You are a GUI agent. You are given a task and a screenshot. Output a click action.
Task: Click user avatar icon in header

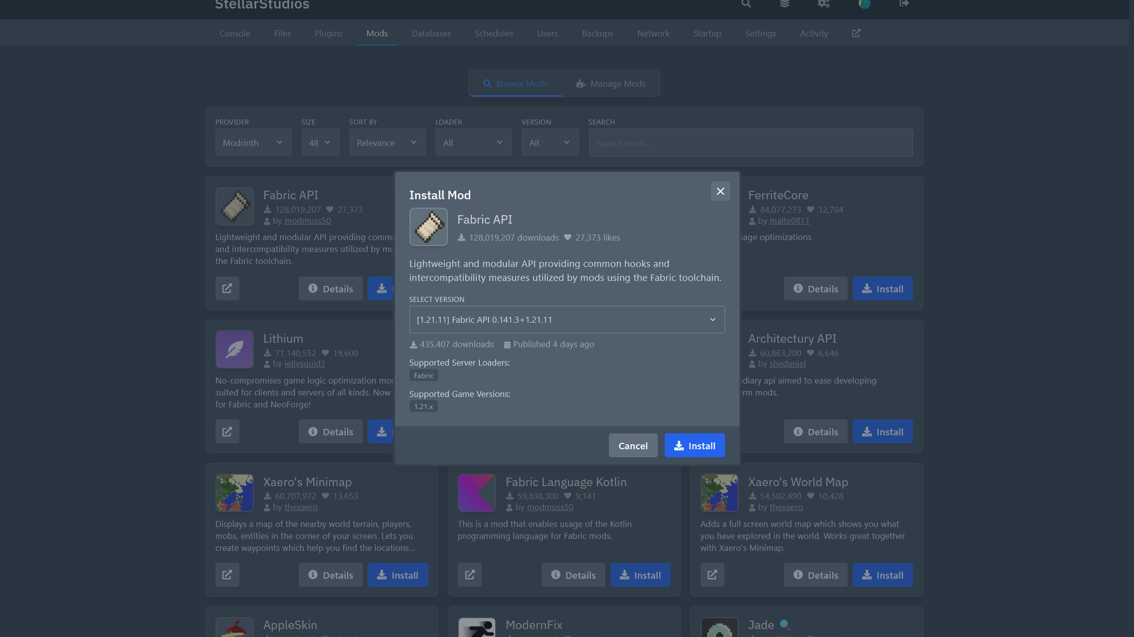(864, 4)
